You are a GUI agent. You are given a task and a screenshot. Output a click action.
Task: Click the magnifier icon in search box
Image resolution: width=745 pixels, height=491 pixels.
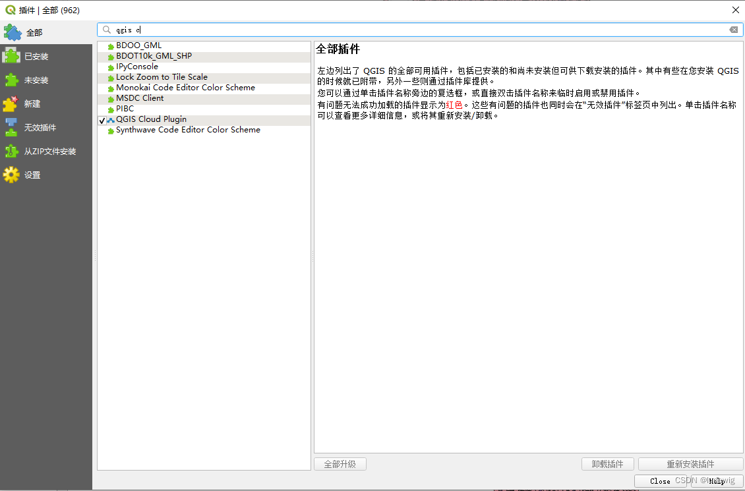coord(107,30)
